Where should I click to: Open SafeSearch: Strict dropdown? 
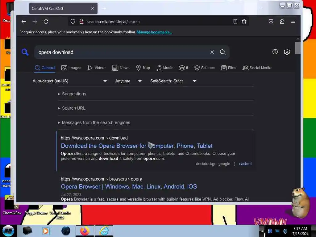click(173, 81)
